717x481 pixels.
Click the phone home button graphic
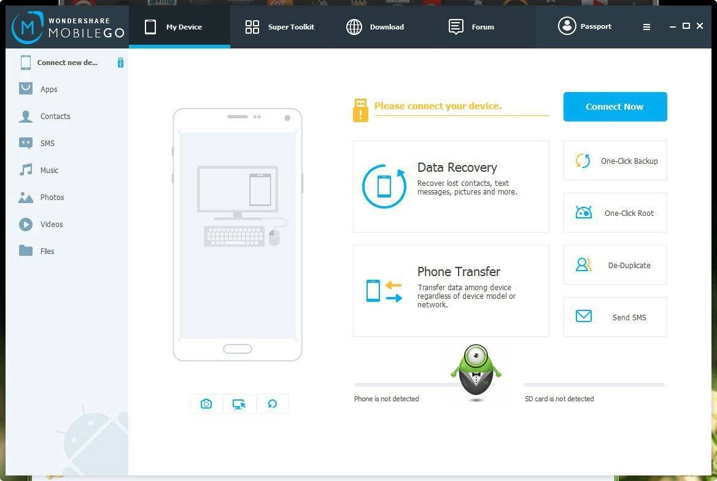238,349
